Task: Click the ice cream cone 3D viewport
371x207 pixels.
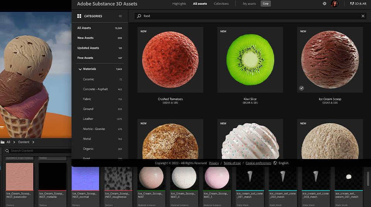Action: 36,75
